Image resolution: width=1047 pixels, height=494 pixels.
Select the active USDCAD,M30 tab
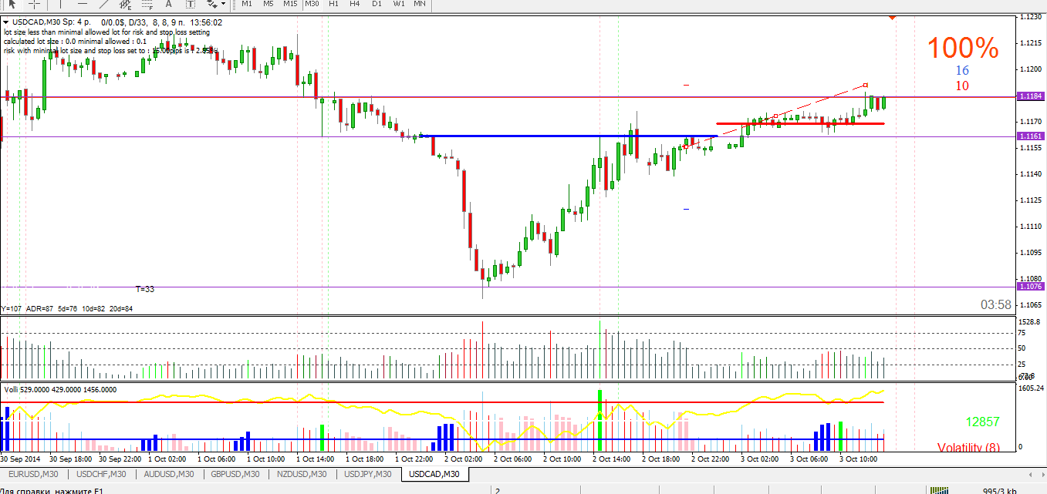click(434, 474)
